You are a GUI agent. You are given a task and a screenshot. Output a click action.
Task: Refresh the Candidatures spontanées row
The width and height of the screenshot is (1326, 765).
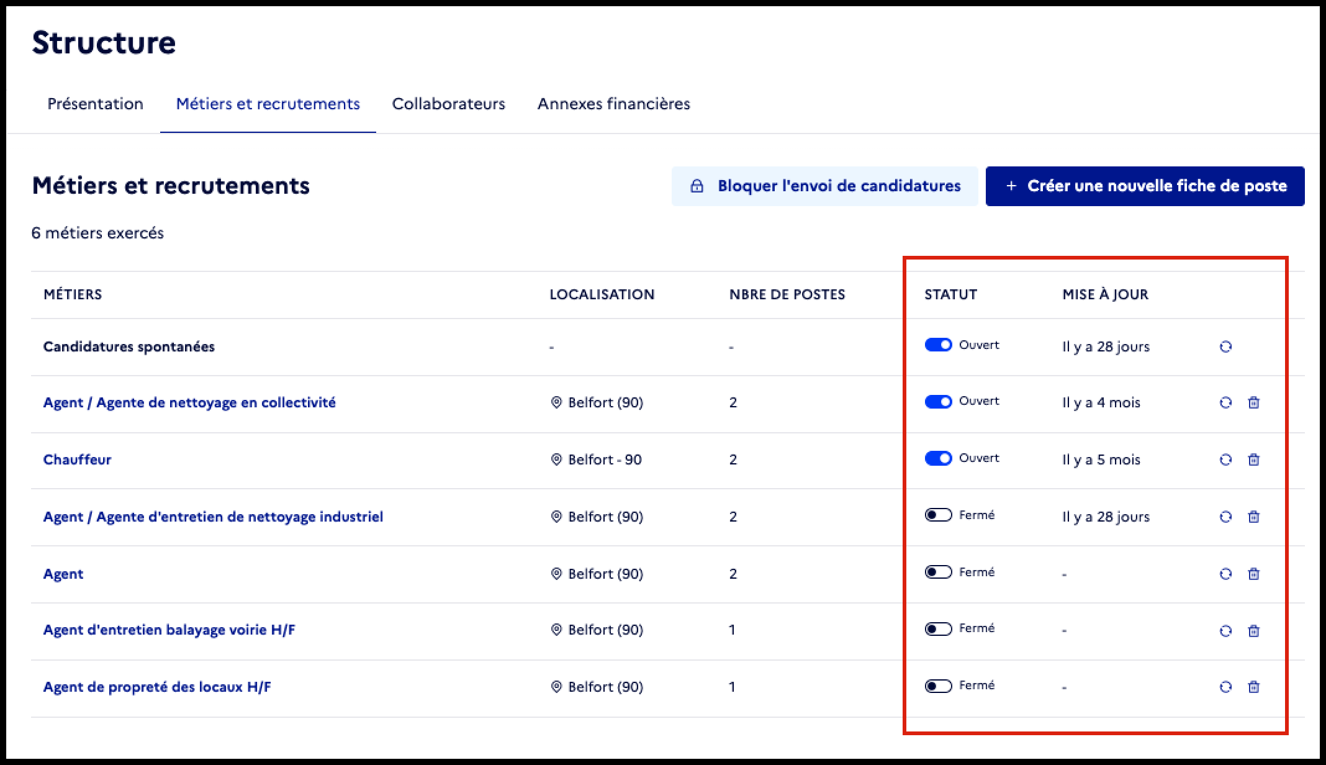point(1225,346)
